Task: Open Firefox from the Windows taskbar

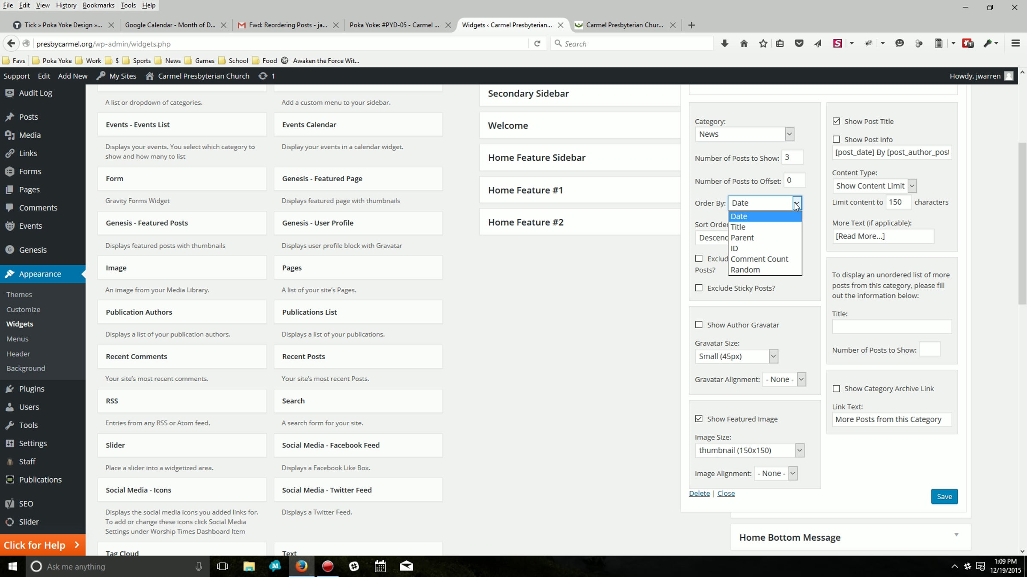Action: click(301, 566)
